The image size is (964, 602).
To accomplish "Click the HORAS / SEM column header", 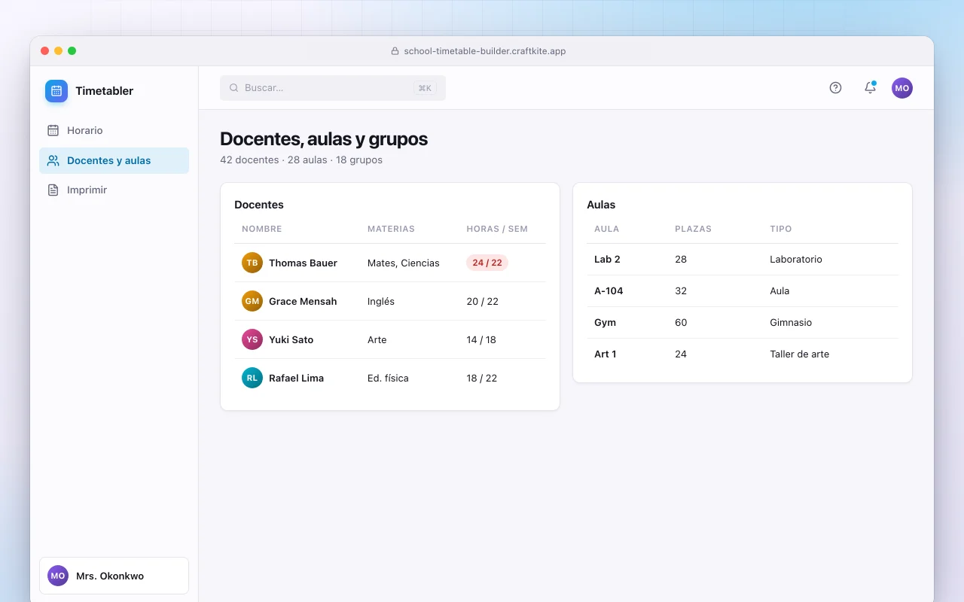I will point(497,229).
